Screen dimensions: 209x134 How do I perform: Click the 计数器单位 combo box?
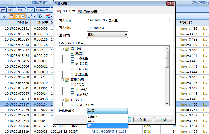[107, 111]
